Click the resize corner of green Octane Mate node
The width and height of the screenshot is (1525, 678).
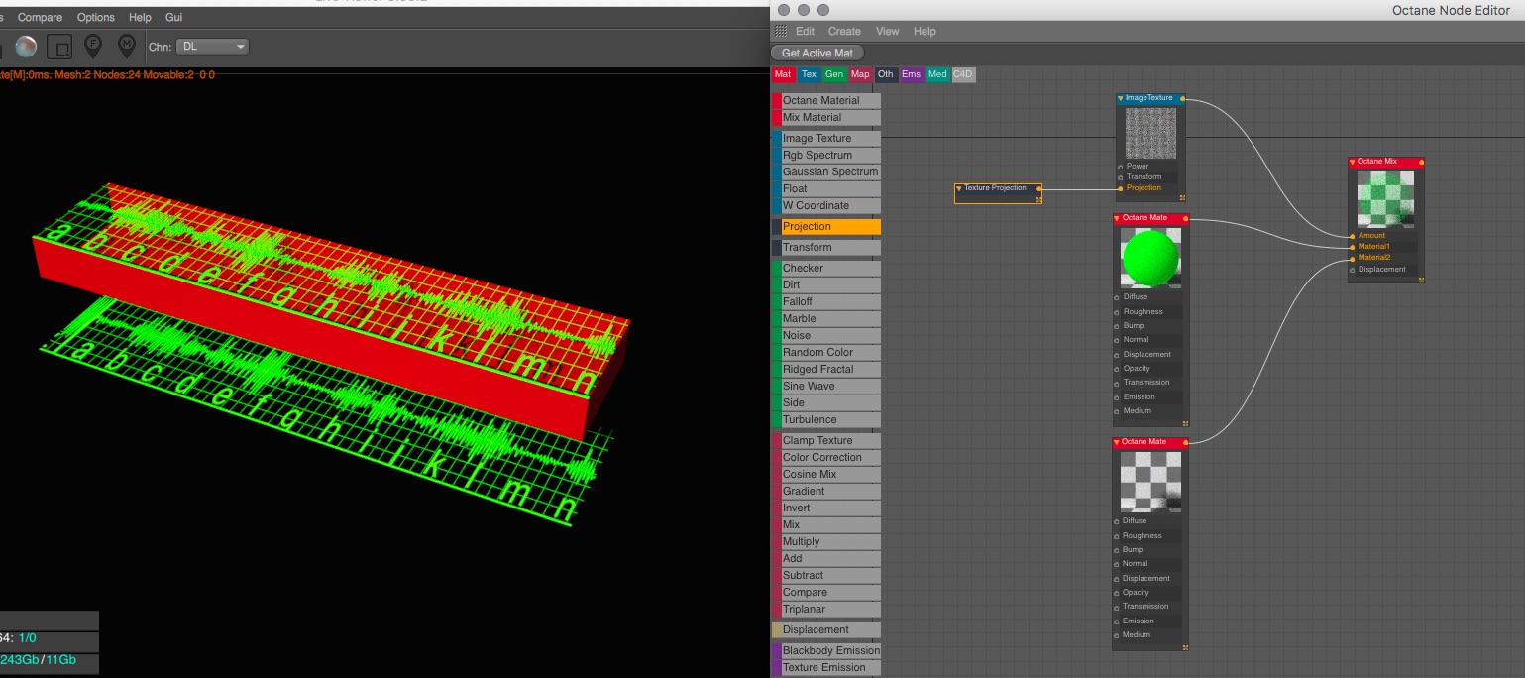click(x=1185, y=423)
